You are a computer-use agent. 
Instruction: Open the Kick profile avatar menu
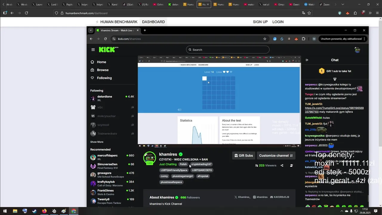(x=358, y=50)
